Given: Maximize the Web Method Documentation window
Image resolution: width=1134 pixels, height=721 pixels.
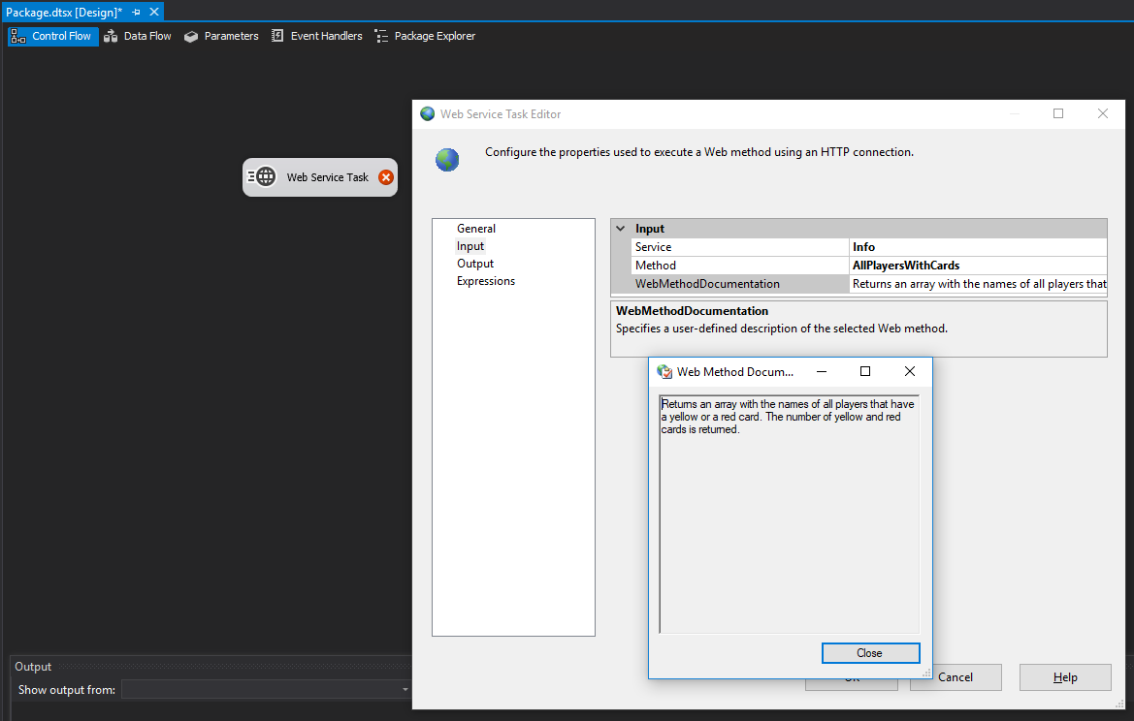Looking at the screenshot, I should [865, 371].
